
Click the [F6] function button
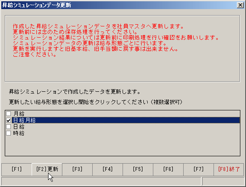[x=168, y=169]
